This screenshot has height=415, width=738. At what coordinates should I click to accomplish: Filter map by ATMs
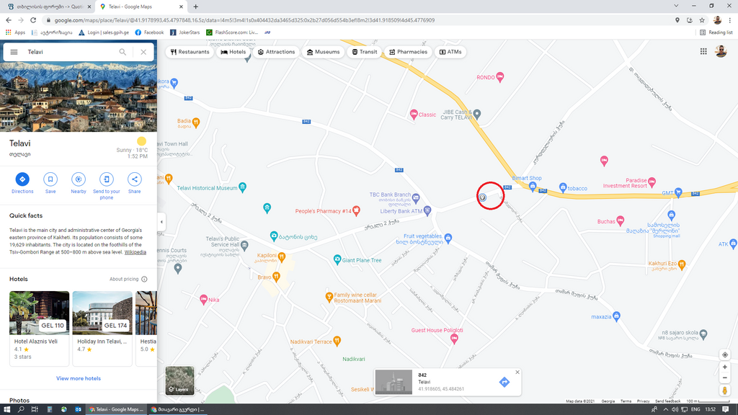click(x=450, y=52)
